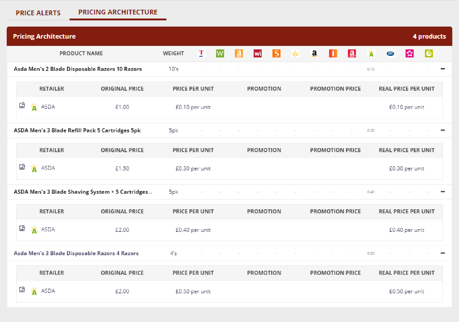Click ASDA logo in the £1.00 row
The width and height of the screenshot is (459, 322).
pyautogui.click(x=34, y=107)
